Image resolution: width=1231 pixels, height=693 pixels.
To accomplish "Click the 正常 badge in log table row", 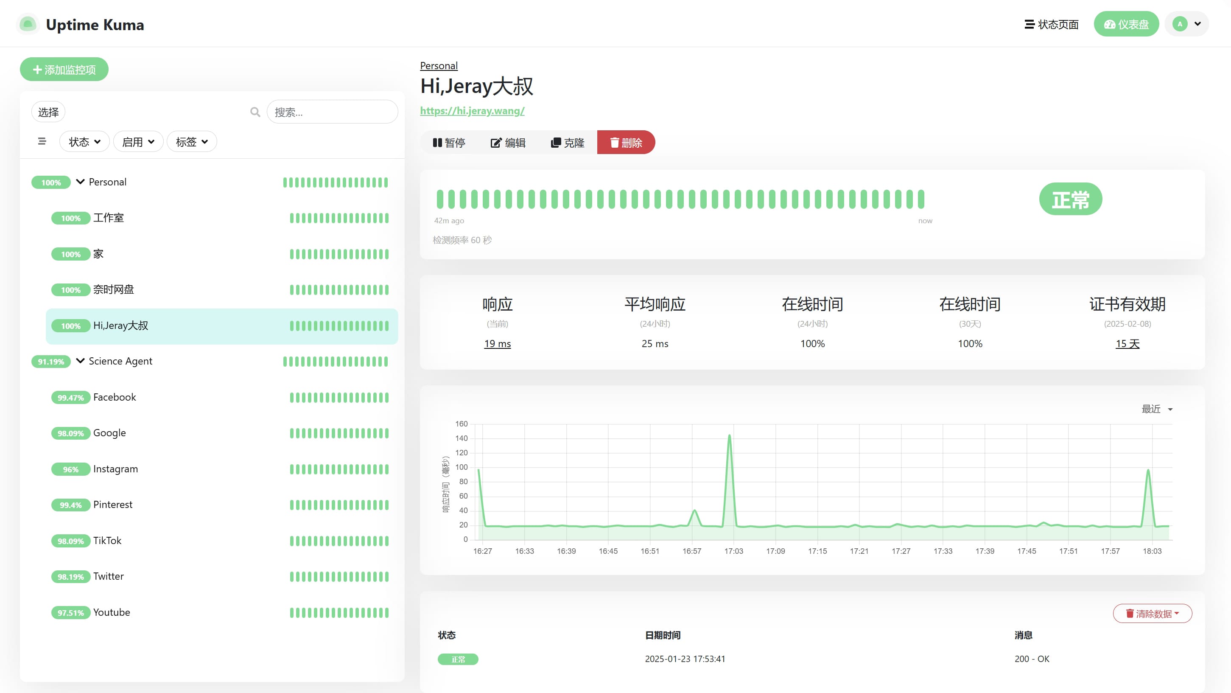I will 458,659.
